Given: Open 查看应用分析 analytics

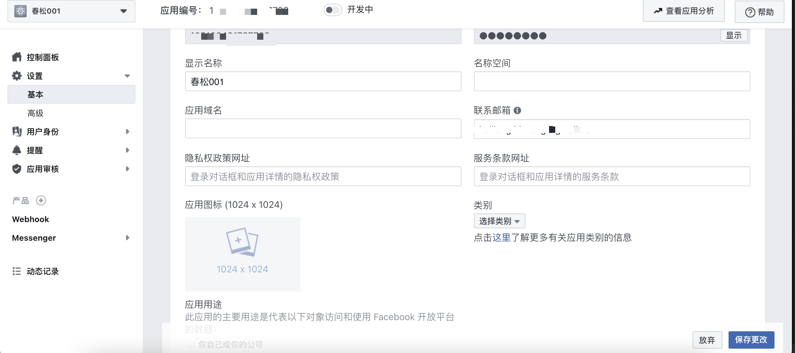Looking at the screenshot, I should pos(684,11).
